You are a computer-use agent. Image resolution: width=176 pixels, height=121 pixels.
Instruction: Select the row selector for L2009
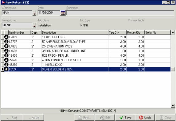[x=2, y=37]
